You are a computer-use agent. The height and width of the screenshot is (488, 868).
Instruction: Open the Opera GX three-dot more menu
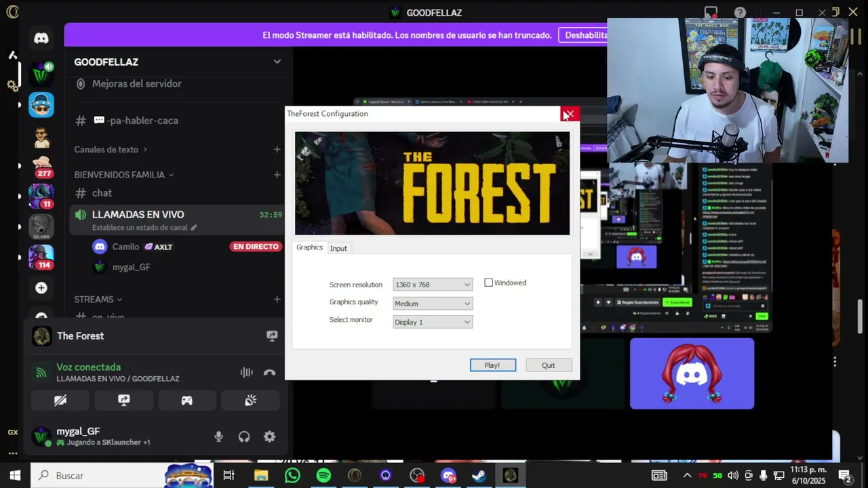pos(12,453)
